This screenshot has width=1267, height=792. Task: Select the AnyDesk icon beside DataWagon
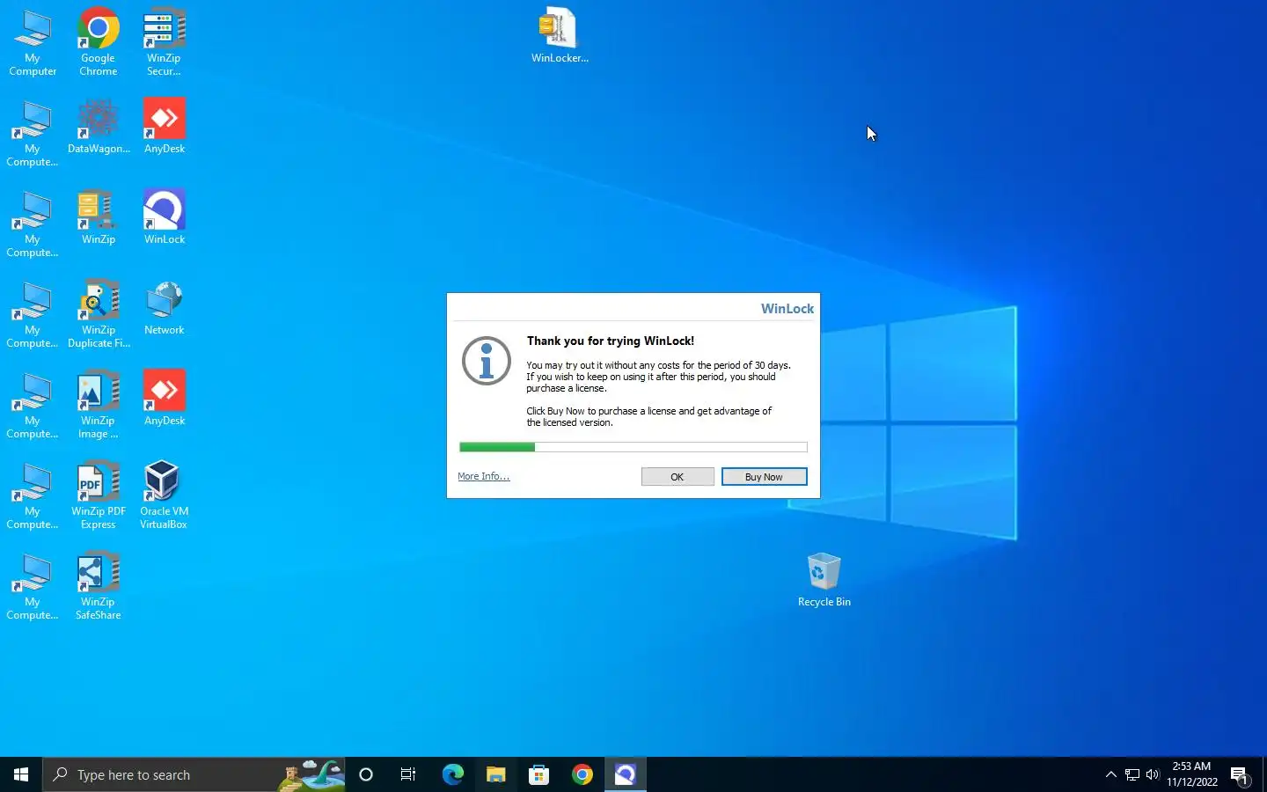(x=165, y=128)
